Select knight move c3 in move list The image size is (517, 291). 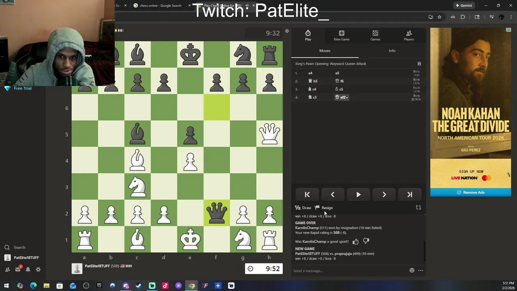(x=312, y=97)
